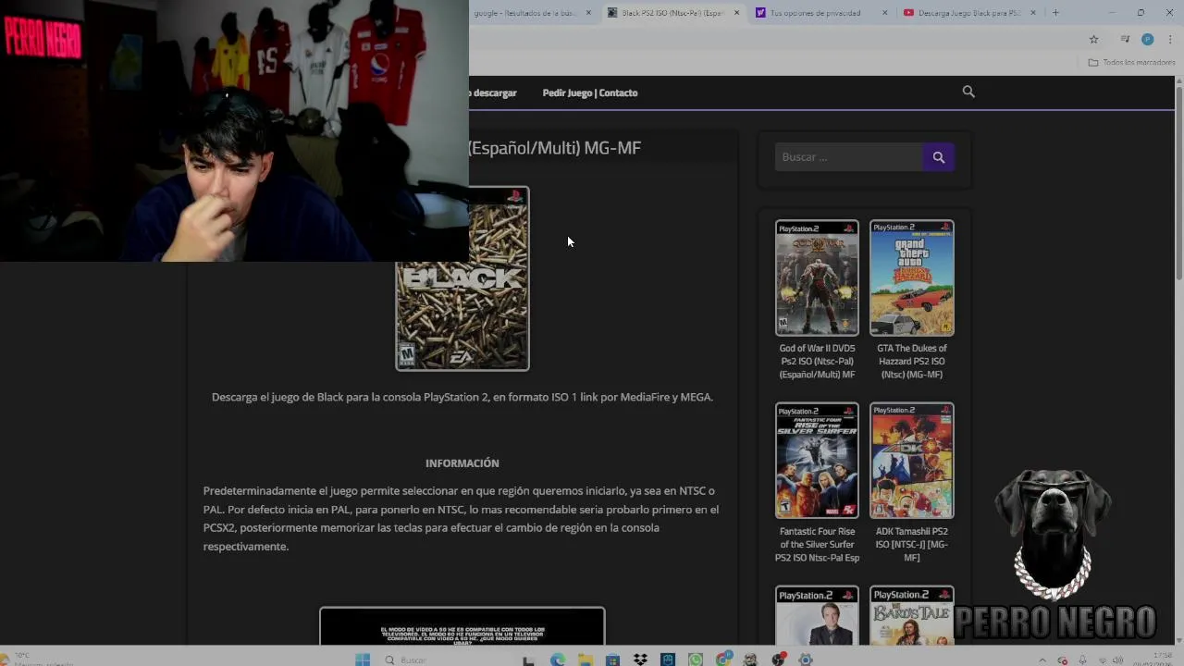The width and height of the screenshot is (1184, 666).
Task: Close the Tus opciones de privacidad tab
Action: pos(885,13)
